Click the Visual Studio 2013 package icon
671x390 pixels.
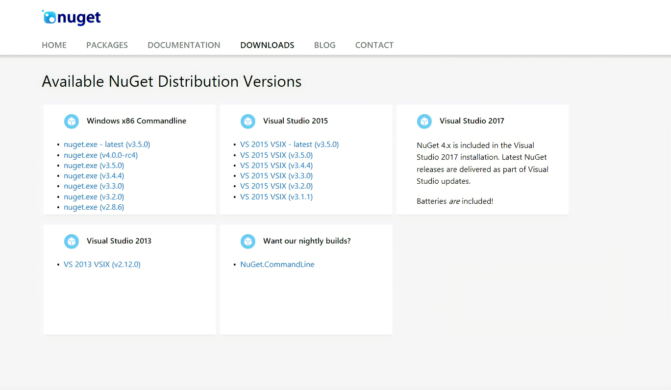pos(72,241)
